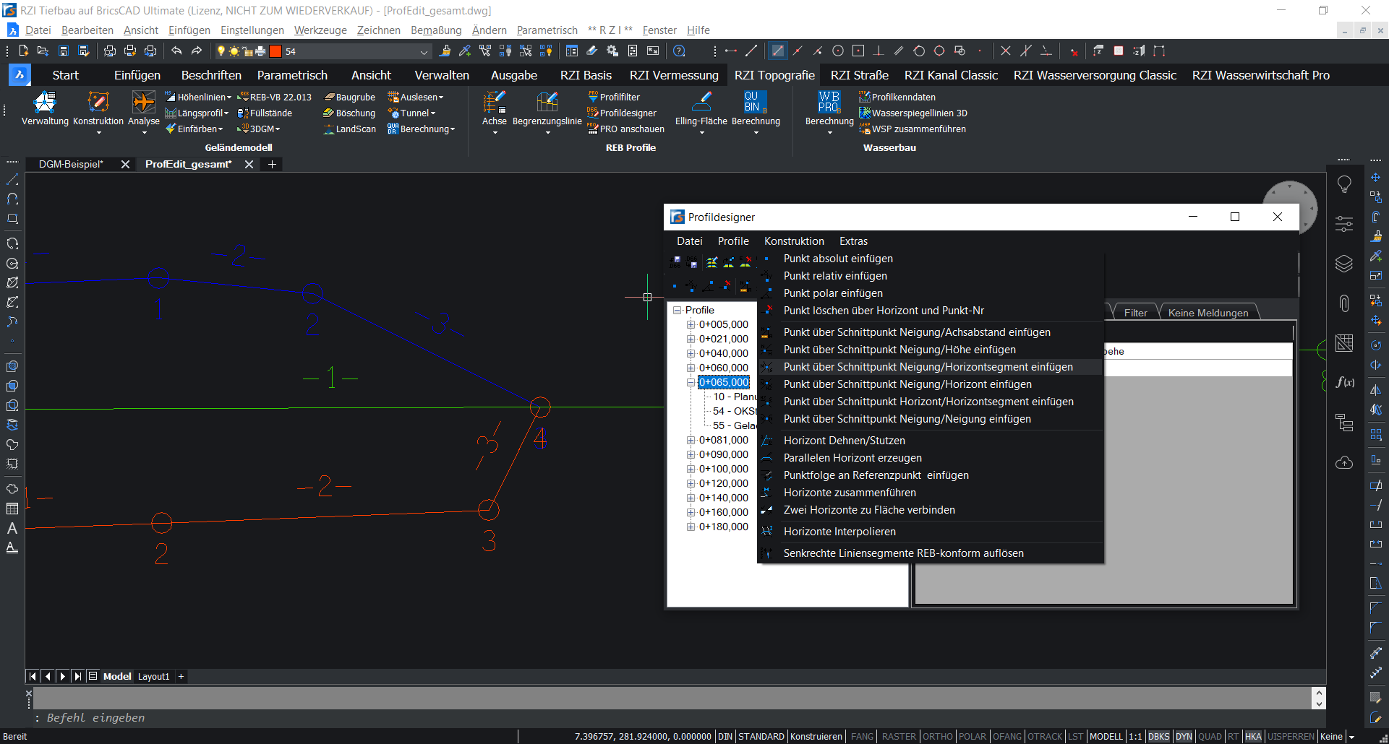Open the Profilfilter tool
This screenshot has height=744, width=1389.
tap(614, 97)
